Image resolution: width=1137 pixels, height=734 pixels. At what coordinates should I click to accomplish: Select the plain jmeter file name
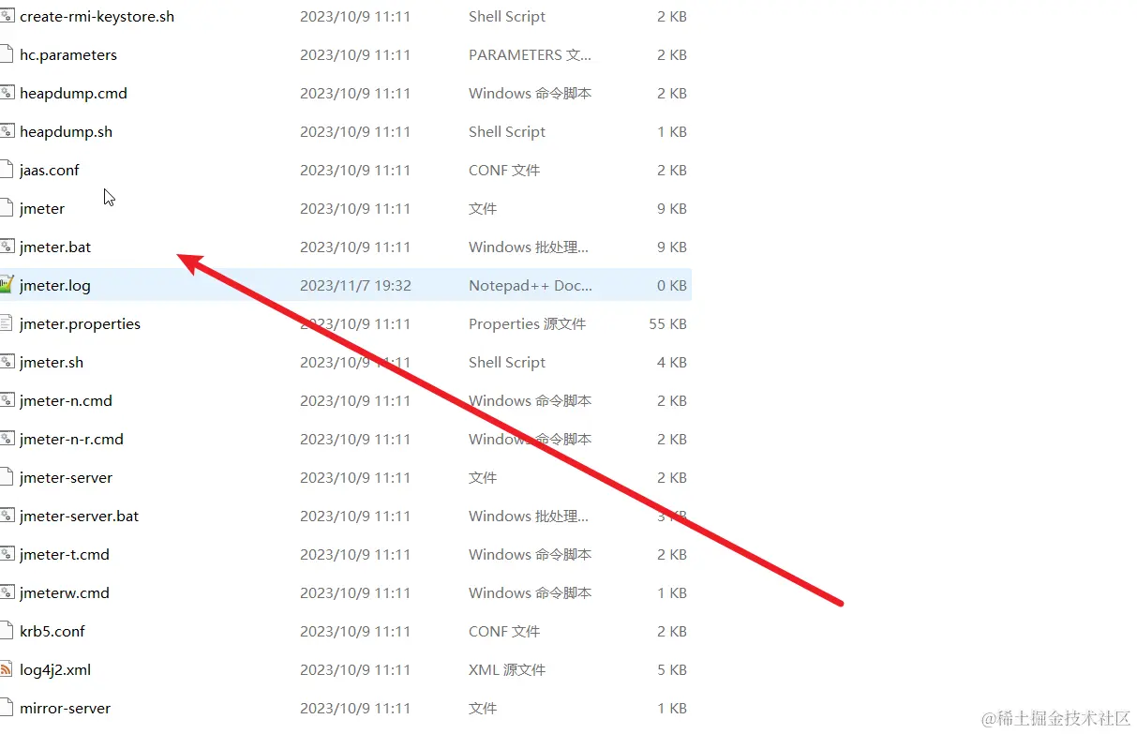click(42, 209)
